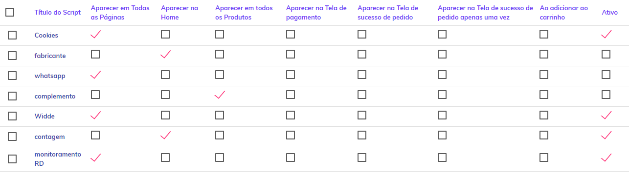
Task: Select the Widde row checkbox
Action: (x=12, y=116)
